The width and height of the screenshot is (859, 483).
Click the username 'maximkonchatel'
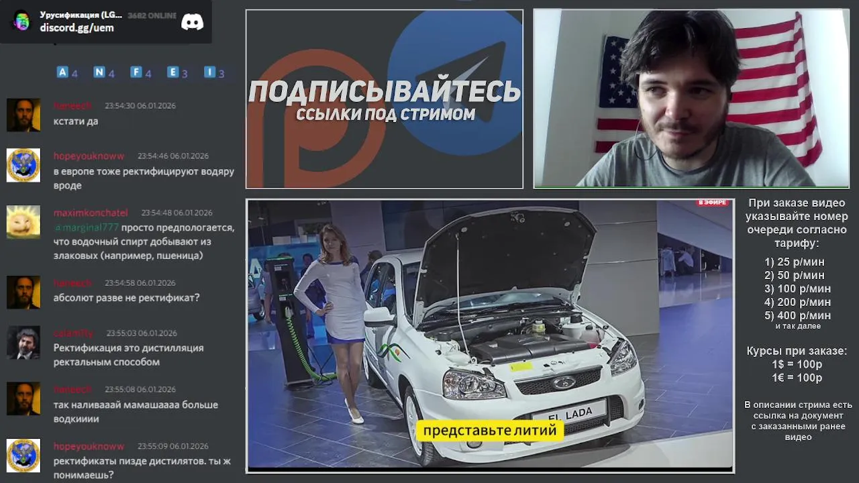91,213
